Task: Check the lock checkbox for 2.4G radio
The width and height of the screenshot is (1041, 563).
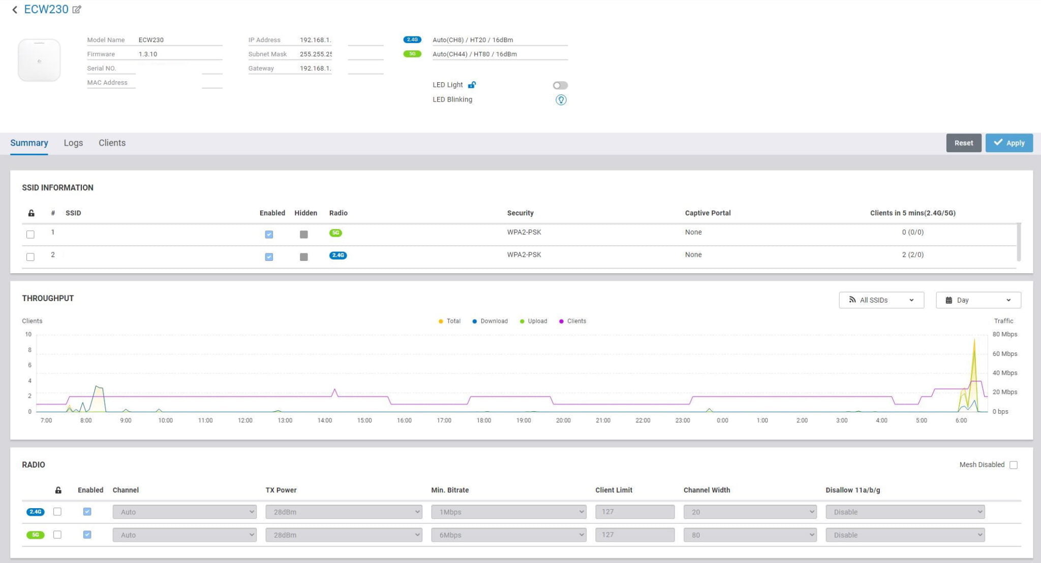Action: tap(57, 512)
